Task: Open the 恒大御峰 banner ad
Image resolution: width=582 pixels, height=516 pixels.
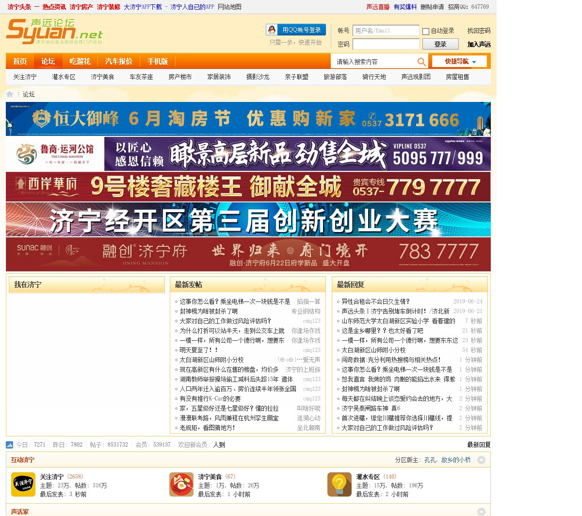Action: [x=248, y=119]
